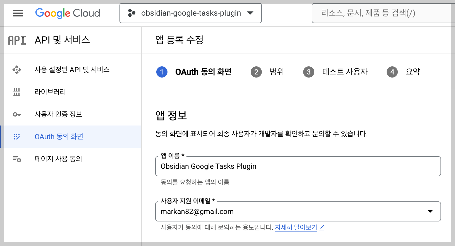Open the 라이브러리 menu item

(50, 92)
